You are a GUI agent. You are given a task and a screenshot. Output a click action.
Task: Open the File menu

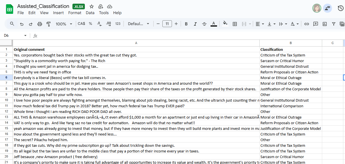pyautogui.click(x=21, y=13)
